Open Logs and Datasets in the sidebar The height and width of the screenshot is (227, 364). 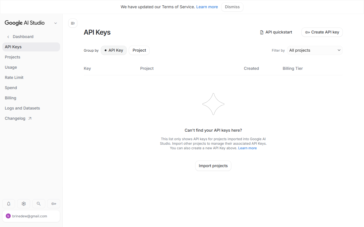(x=31, y=108)
